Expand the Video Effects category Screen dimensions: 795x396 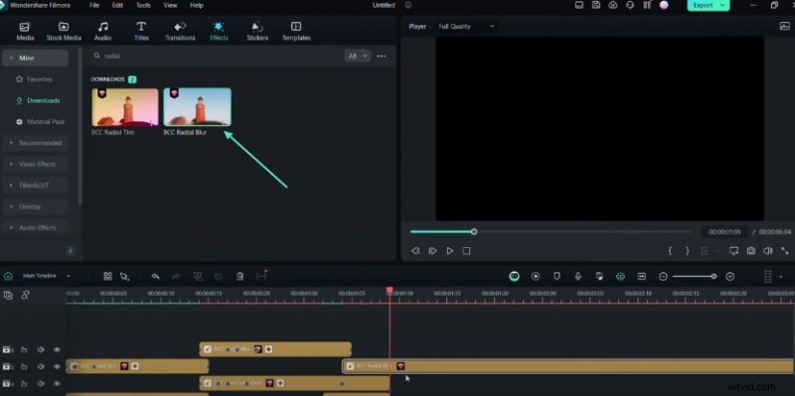(35, 165)
